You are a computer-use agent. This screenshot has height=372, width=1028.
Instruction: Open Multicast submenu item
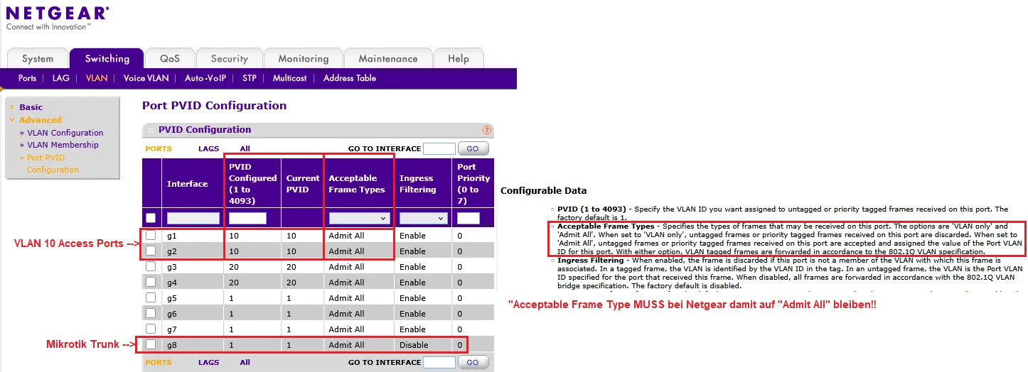289,78
